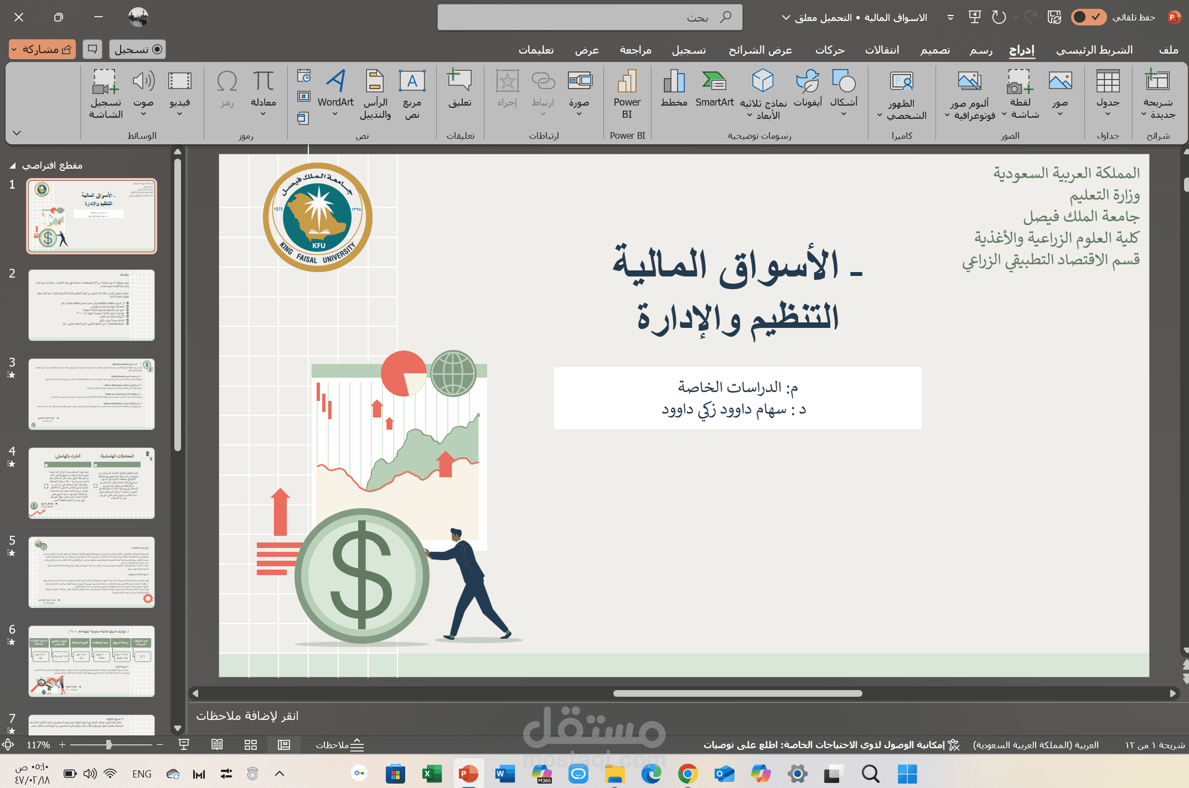Click language indicator in status bar
The image size is (1189, 788).
pos(1036,745)
